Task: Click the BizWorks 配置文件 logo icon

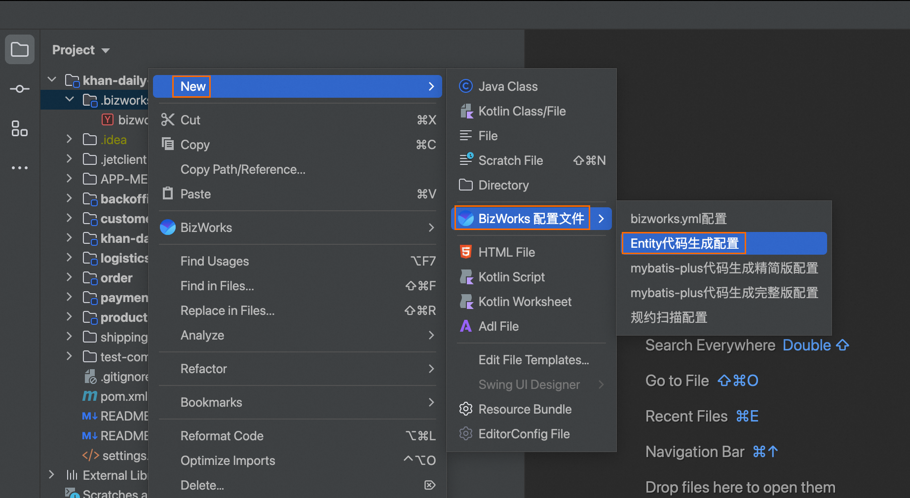Action: [466, 219]
